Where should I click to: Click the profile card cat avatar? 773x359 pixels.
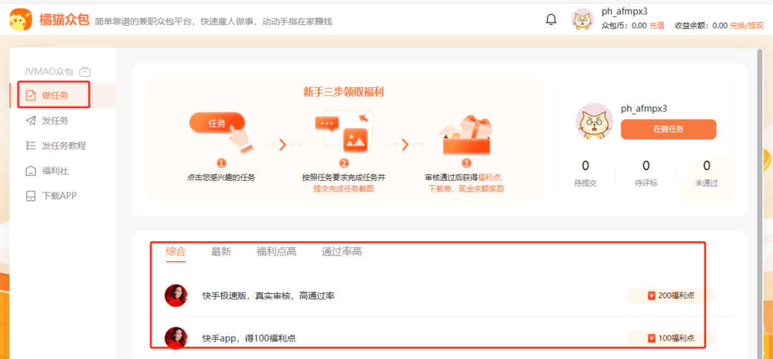[595, 122]
